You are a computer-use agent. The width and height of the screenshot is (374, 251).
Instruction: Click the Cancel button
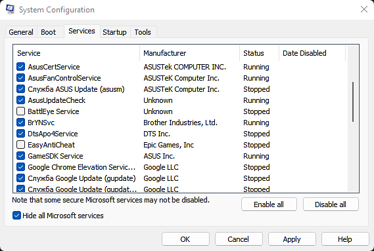click(239, 239)
